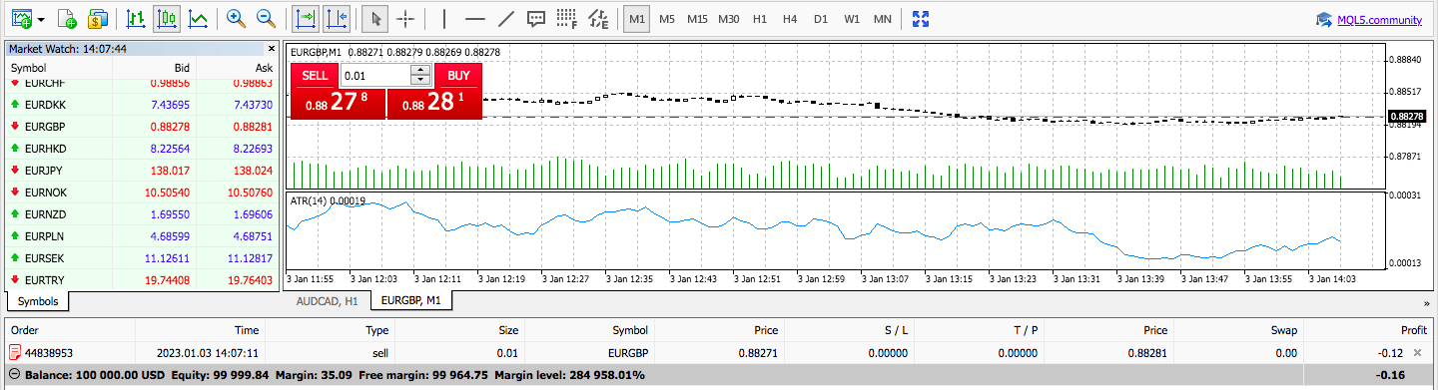This screenshot has width=1438, height=390.
Task: Toggle auto-scroll chart to latest bar
Action: click(307, 18)
